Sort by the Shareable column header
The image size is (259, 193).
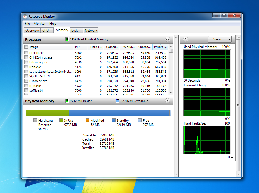144,47
